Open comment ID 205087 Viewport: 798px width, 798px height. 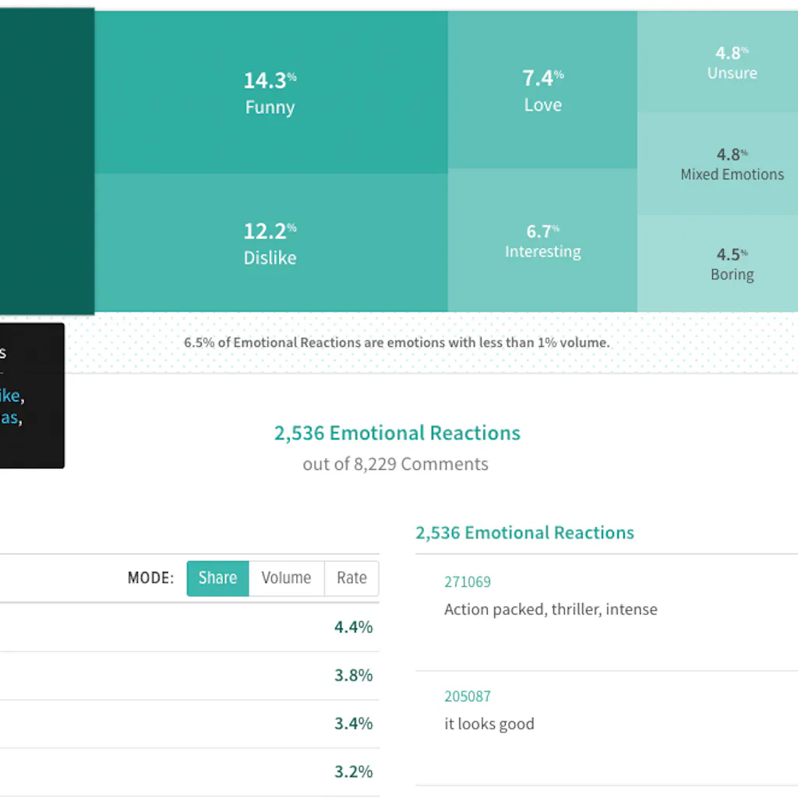pos(468,697)
